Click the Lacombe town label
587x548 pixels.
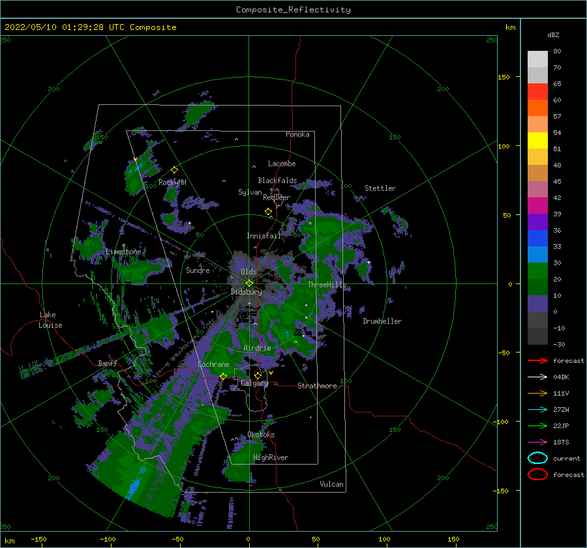pyautogui.click(x=282, y=164)
